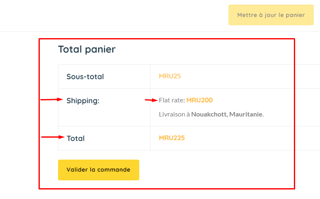Click the MRU225 total amount

(x=172, y=138)
